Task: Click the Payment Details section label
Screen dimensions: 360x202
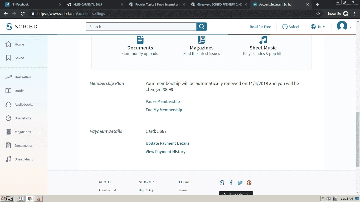Action: (106, 131)
